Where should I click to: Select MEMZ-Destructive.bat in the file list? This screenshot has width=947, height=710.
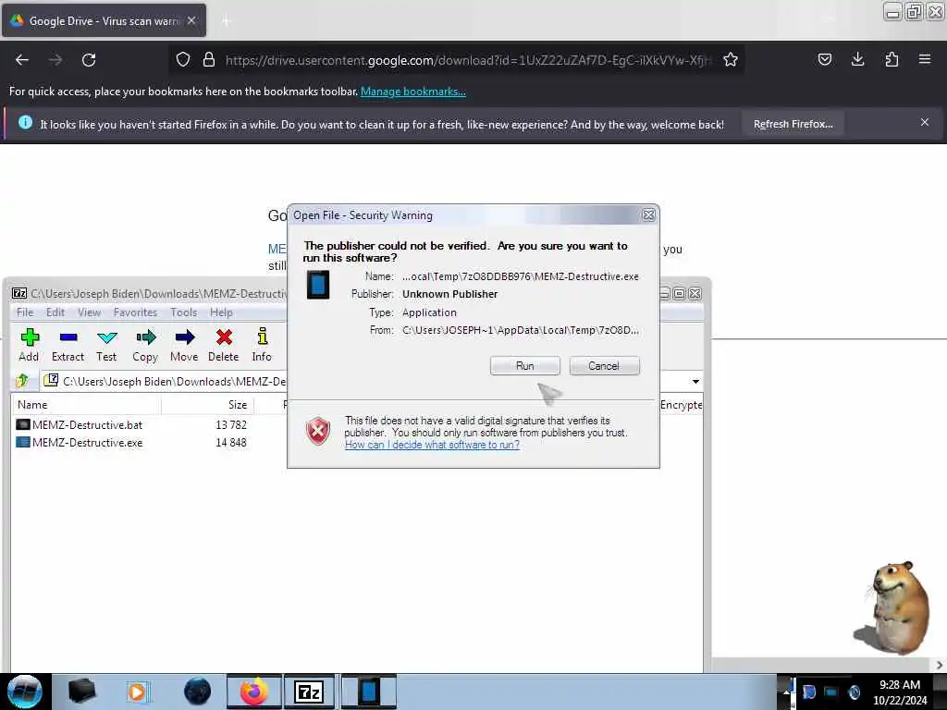click(x=87, y=424)
